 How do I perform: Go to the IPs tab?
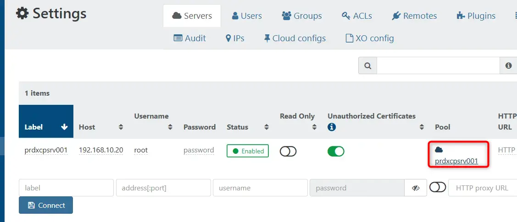pyautogui.click(x=235, y=38)
